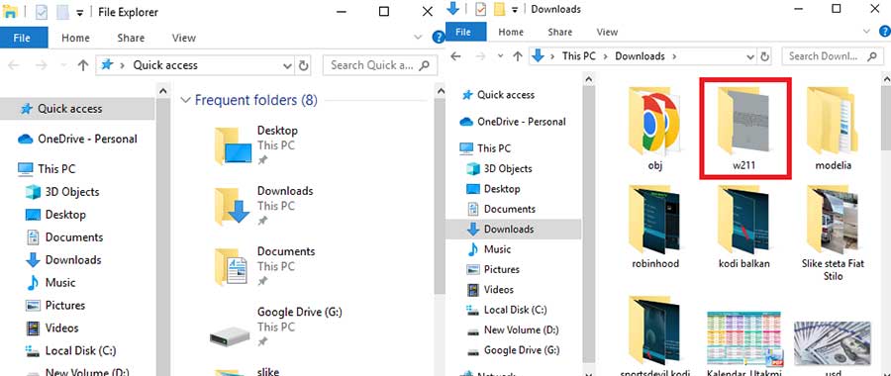Go back in Downloads window
Image resolution: width=891 pixels, height=376 pixels.
(455, 56)
